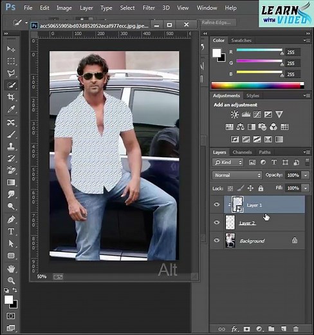Image resolution: width=314 pixels, height=335 pixels.
Task: Open the Fill slider dropdown
Action: pyautogui.click(x=306, y=188)
